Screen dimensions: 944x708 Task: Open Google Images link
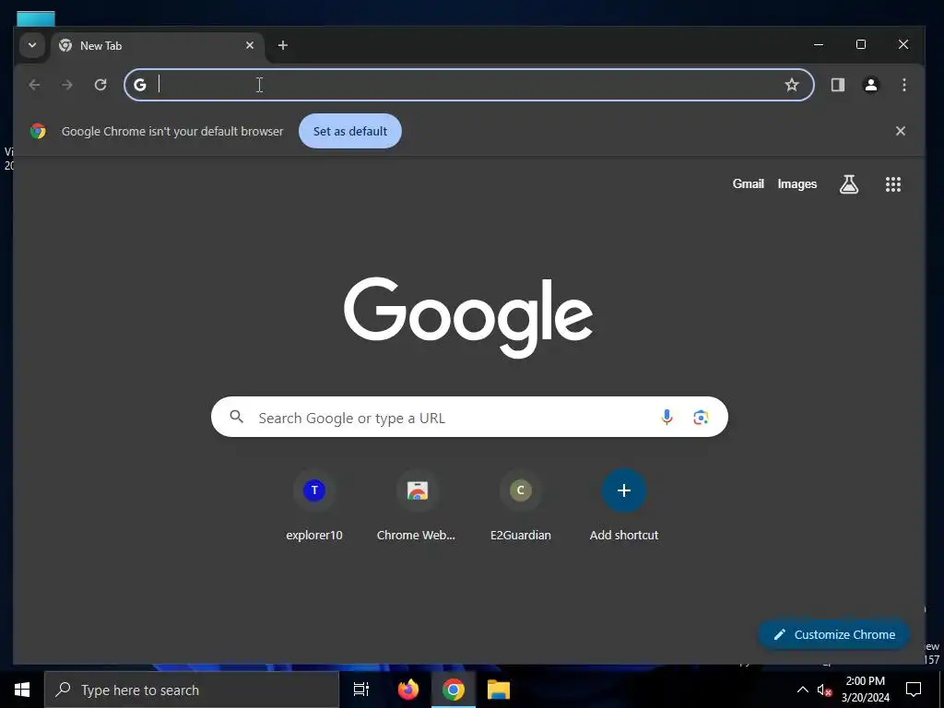pyautogui.click(x=797, y=184)
